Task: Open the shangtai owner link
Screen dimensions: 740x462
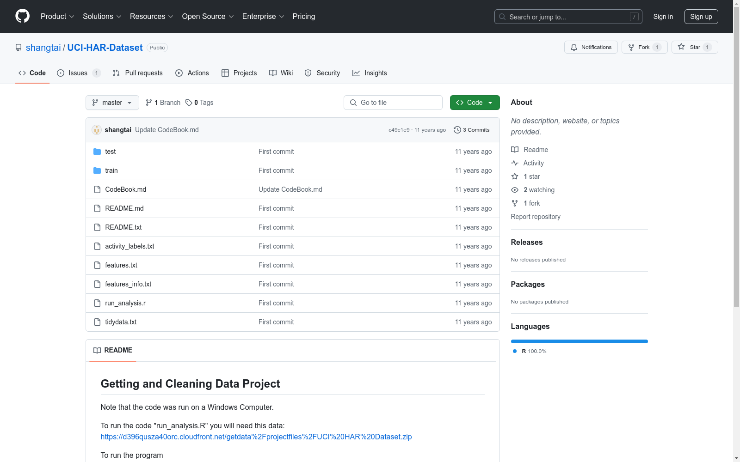Action: pos(43,48)
